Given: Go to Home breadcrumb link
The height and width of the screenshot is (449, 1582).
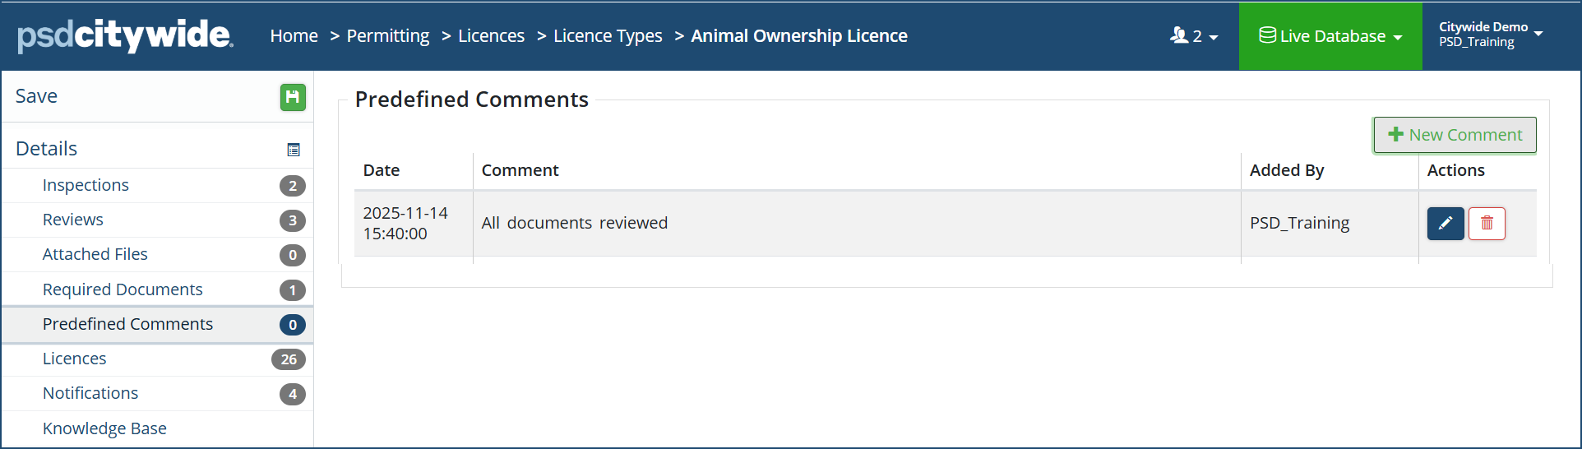Looking at the screenshot, I should coord(294,36).
